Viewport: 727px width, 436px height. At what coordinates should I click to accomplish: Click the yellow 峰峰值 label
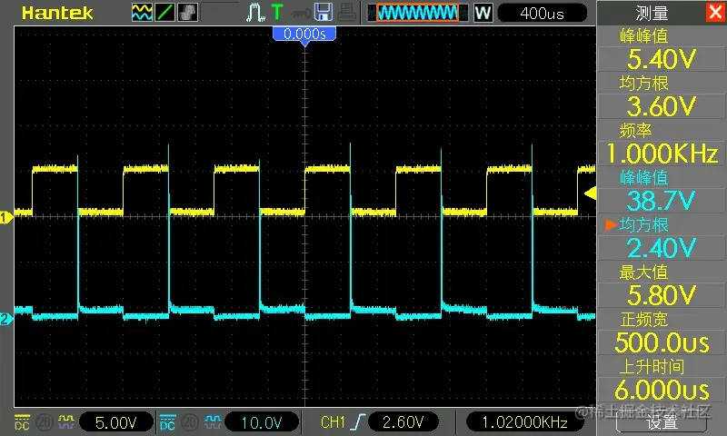(x=644, y=36)
